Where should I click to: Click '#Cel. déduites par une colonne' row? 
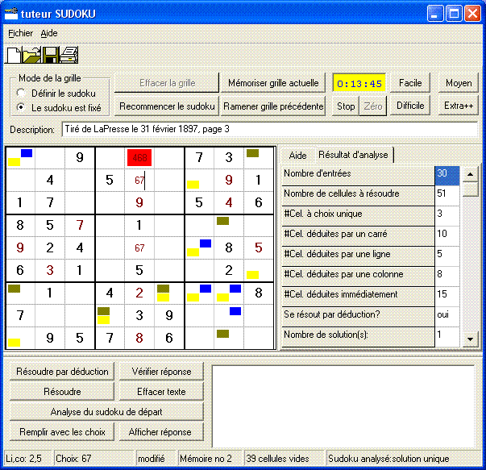pos(371,277)
